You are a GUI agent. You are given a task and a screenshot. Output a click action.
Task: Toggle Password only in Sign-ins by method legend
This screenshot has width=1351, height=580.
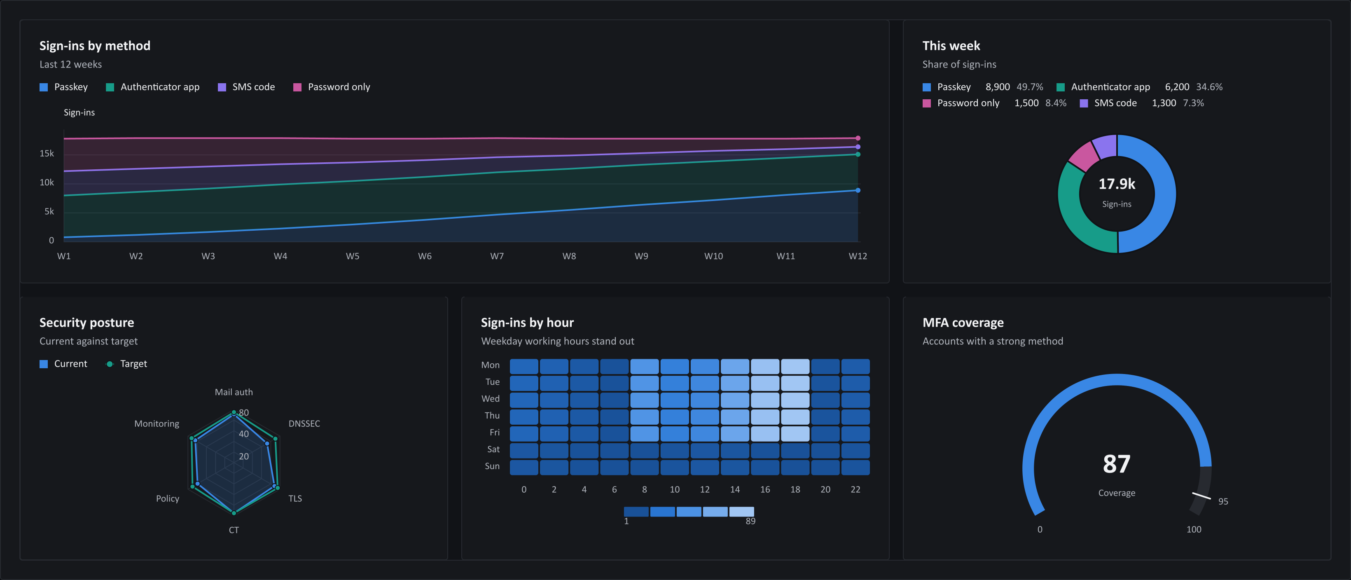click(x=332, y=87)
